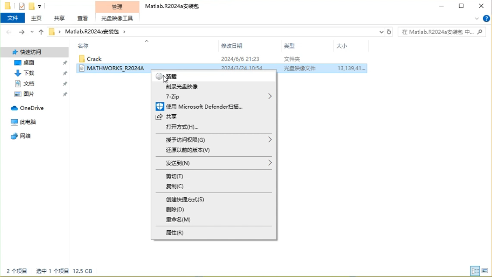
Task: Open the quick access toolbar customize dropdown
Action: (39, 7)
